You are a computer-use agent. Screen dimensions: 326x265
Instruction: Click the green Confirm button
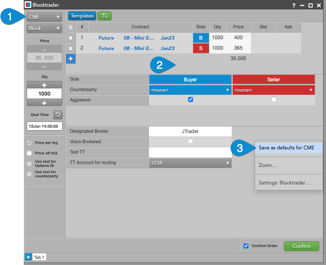301,246
